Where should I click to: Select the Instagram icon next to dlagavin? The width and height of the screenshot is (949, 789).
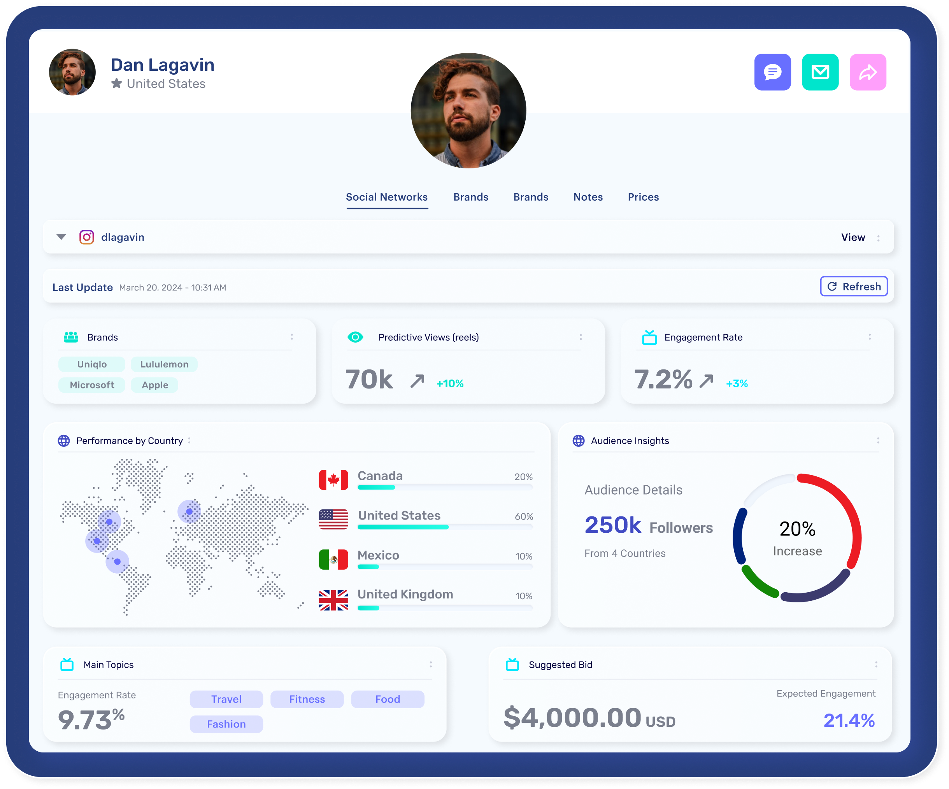tap(86, 237)
